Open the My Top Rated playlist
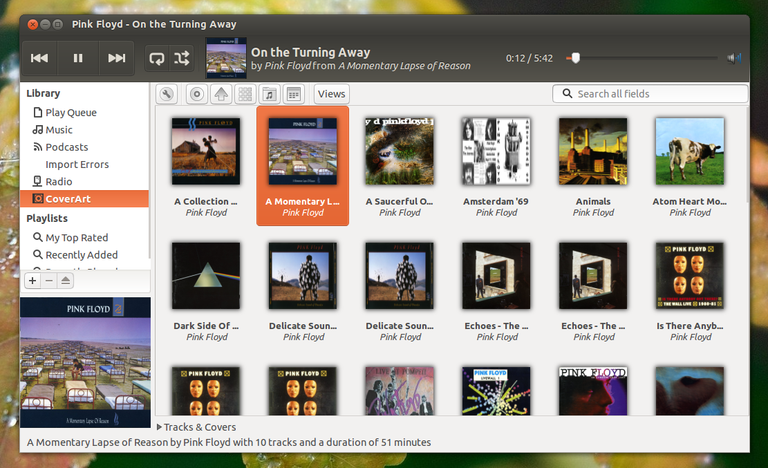This screenshot has width=768, height=468. 84,238
